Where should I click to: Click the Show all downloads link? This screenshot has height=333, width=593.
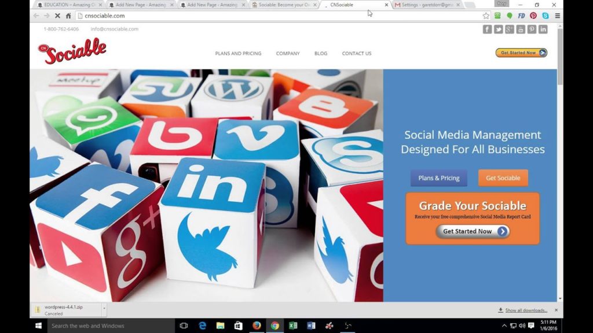[x=526, y=310]
